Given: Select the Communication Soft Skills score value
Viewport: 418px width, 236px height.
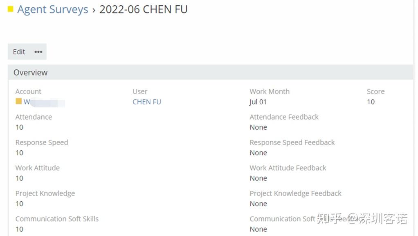Looking at the screenshot, I should tap(19, 229).
